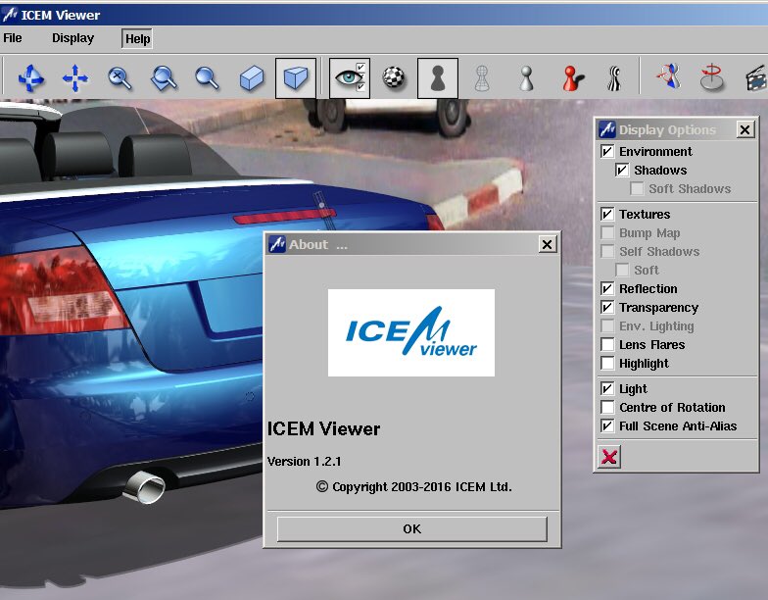This screenshot has width=768, height=600.
Task: Toggle the Transparency checkbox
Action: point(607,307)
